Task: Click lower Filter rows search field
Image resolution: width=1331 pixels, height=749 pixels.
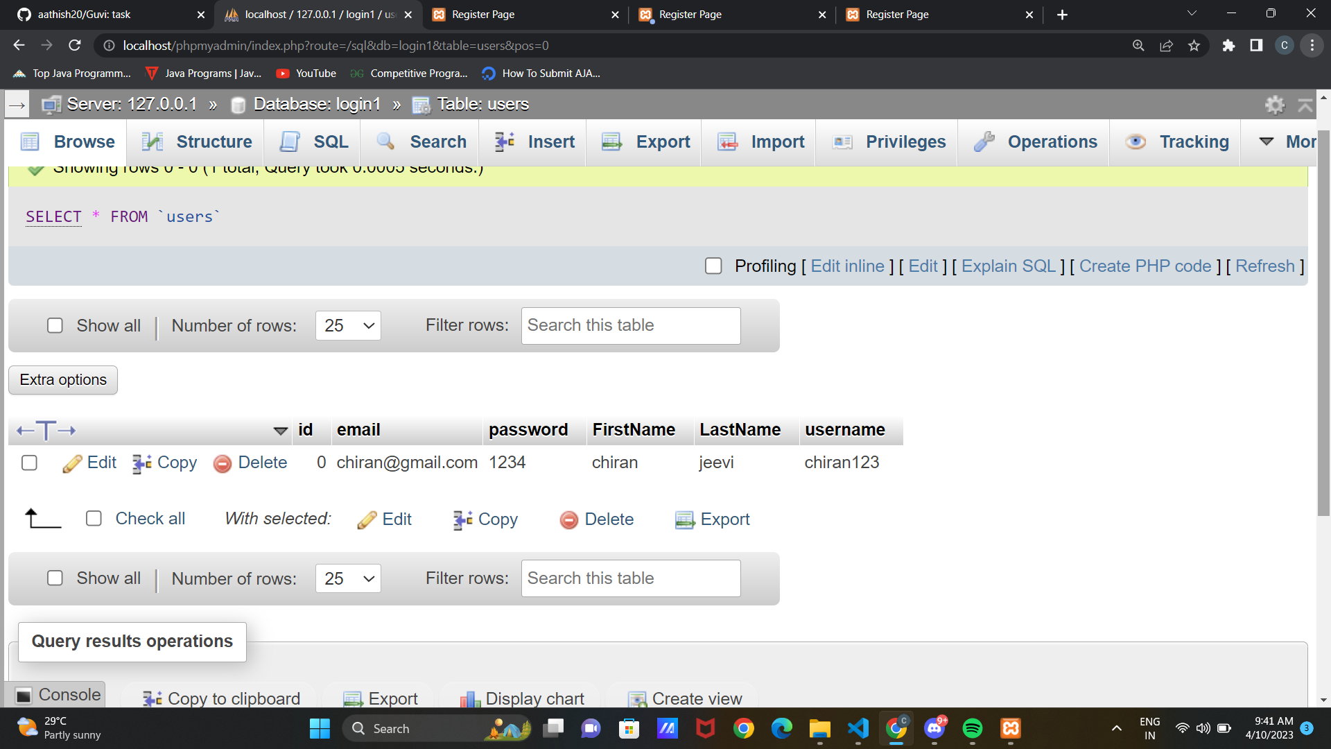Action: pyautogui.click(x=631, y=578)
